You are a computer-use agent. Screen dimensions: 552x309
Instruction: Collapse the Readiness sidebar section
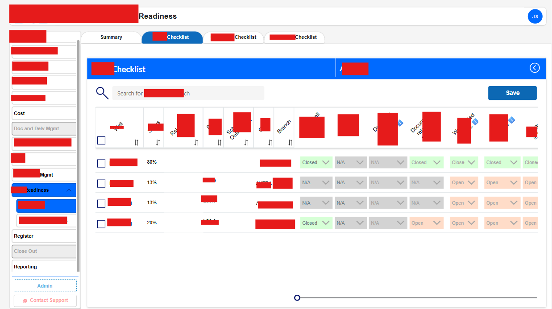coord(69,190)
